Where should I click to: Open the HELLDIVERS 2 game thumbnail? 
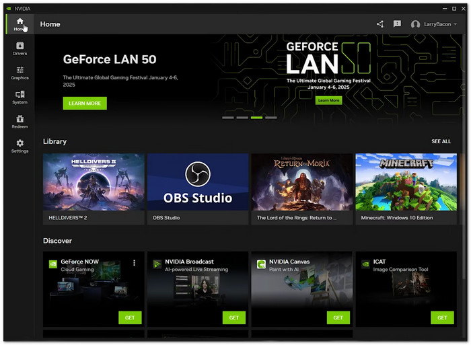click(94, 182)
